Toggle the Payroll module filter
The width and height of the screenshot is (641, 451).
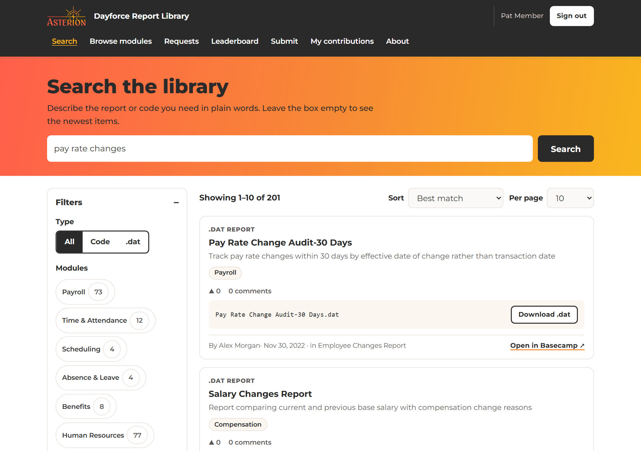85,292
